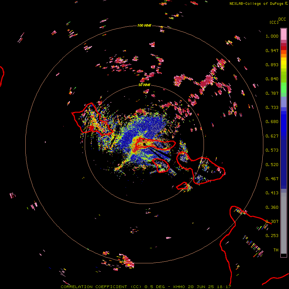This screenshot has width=289, height=289.
Task: Click the 0.787 scale value
Action: tap(272, 93)
